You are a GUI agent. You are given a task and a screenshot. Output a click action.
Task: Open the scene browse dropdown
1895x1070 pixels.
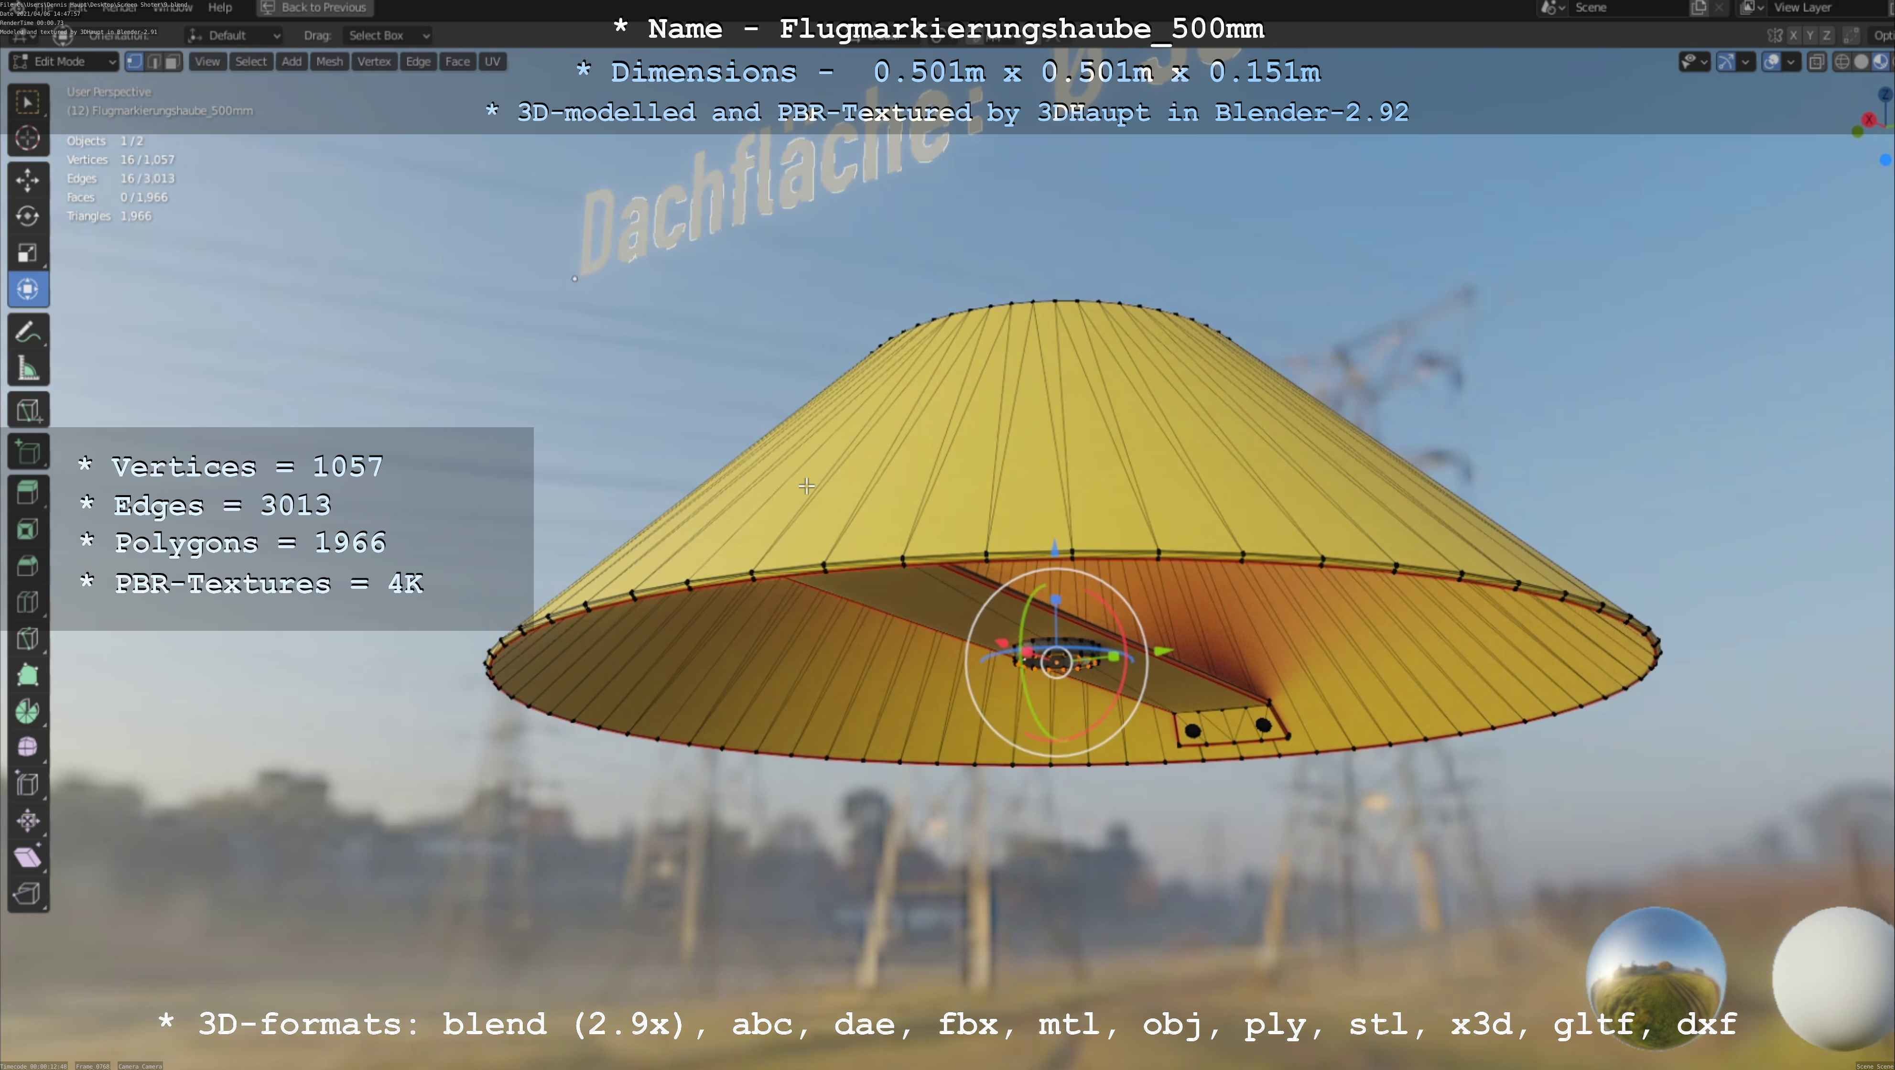1552,7
